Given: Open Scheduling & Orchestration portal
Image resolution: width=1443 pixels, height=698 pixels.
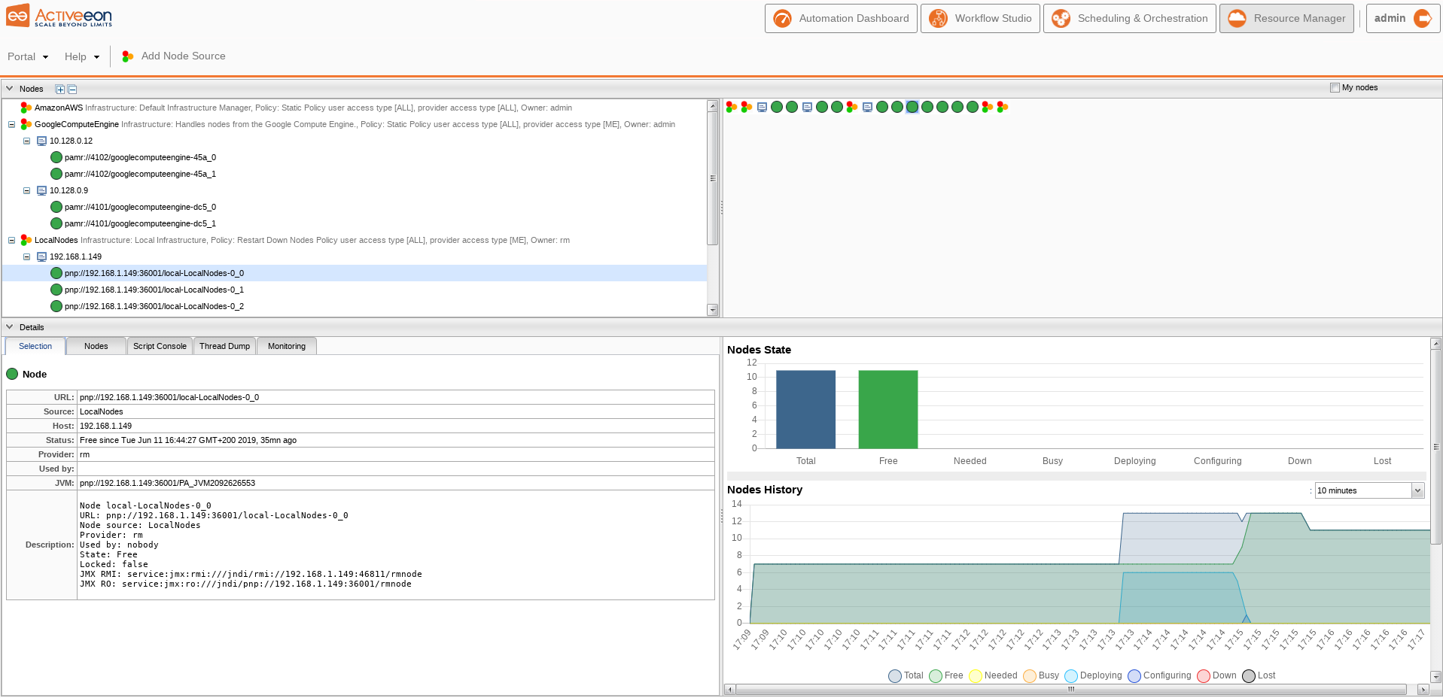Looking at the screenshot, I should click(1129, 18).
